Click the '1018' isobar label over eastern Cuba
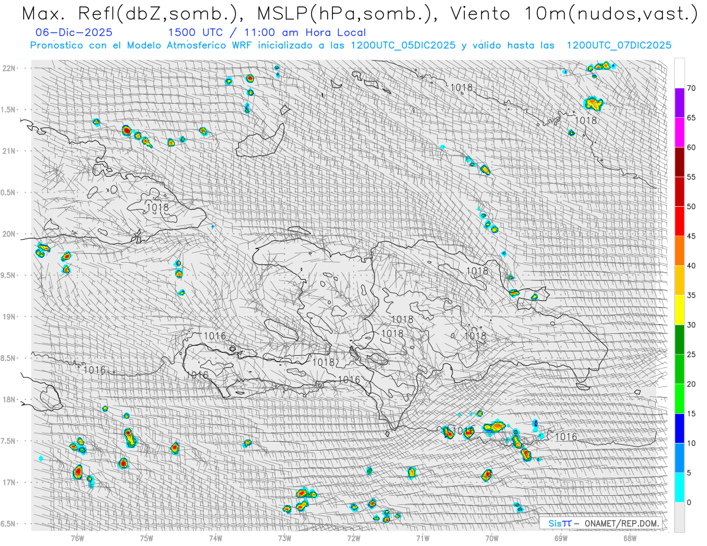The height and width of the screenshot is (546, 707). pos(157,207)
